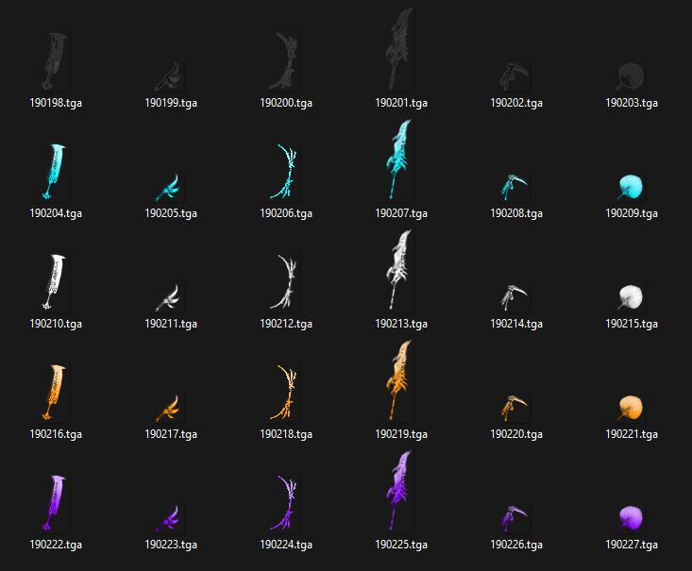692x571 pixels.
Task: Click the caption 190221.tga
Action: [632, 434]
